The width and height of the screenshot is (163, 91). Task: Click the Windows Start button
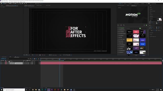coord(2,90)
